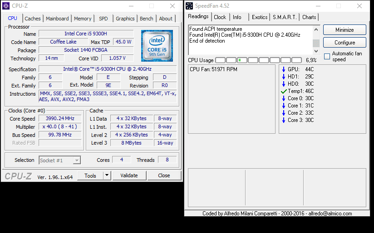This screenshot has height=233, width=374.
Task: Click the Instructions list starting with MMX, SSE
Action: point(108,97)
